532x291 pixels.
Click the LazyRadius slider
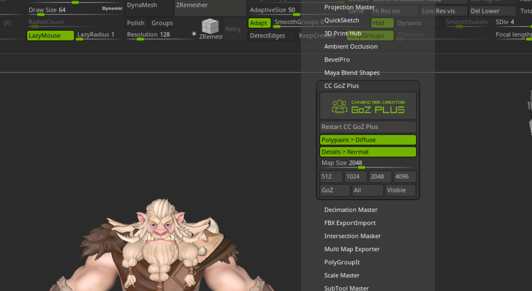pos(99,35)
